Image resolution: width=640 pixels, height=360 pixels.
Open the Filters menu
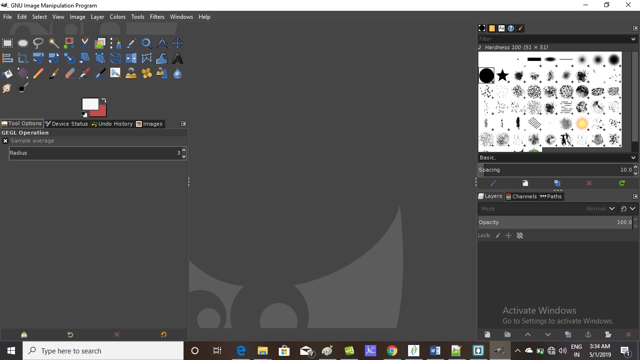click(x=157, y=17)
